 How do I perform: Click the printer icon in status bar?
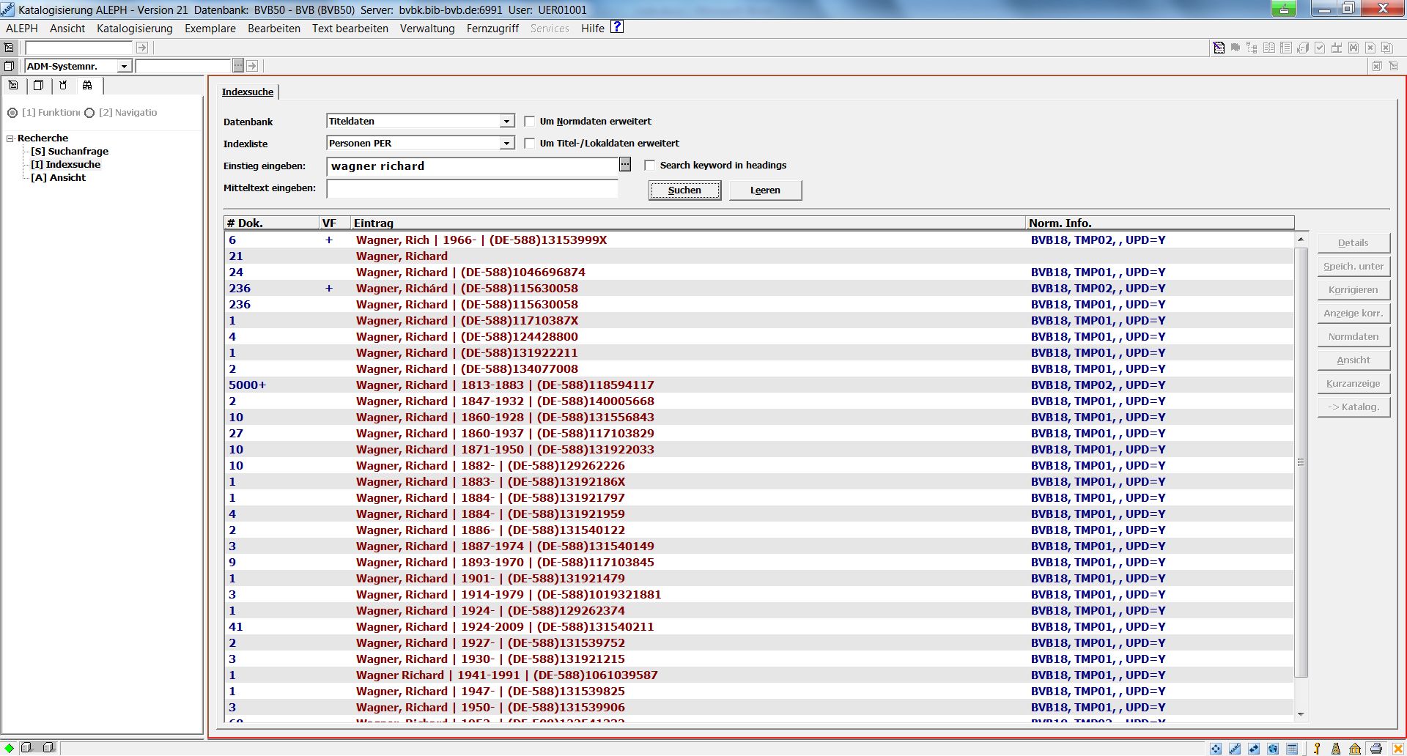1375,748
